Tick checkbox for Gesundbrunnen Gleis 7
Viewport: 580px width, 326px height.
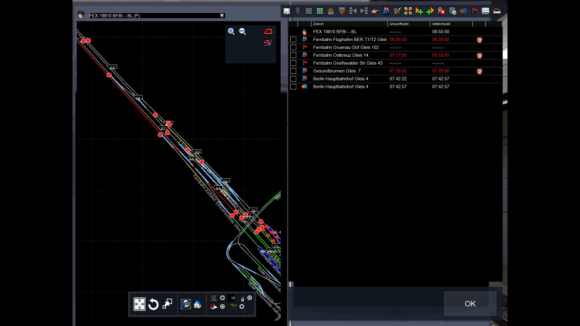293,71
